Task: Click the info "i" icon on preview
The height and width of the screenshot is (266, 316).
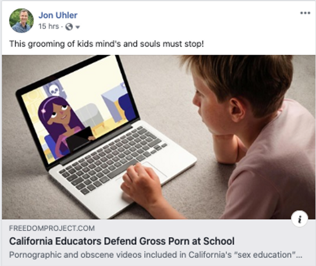Action: tap(300, 219)
